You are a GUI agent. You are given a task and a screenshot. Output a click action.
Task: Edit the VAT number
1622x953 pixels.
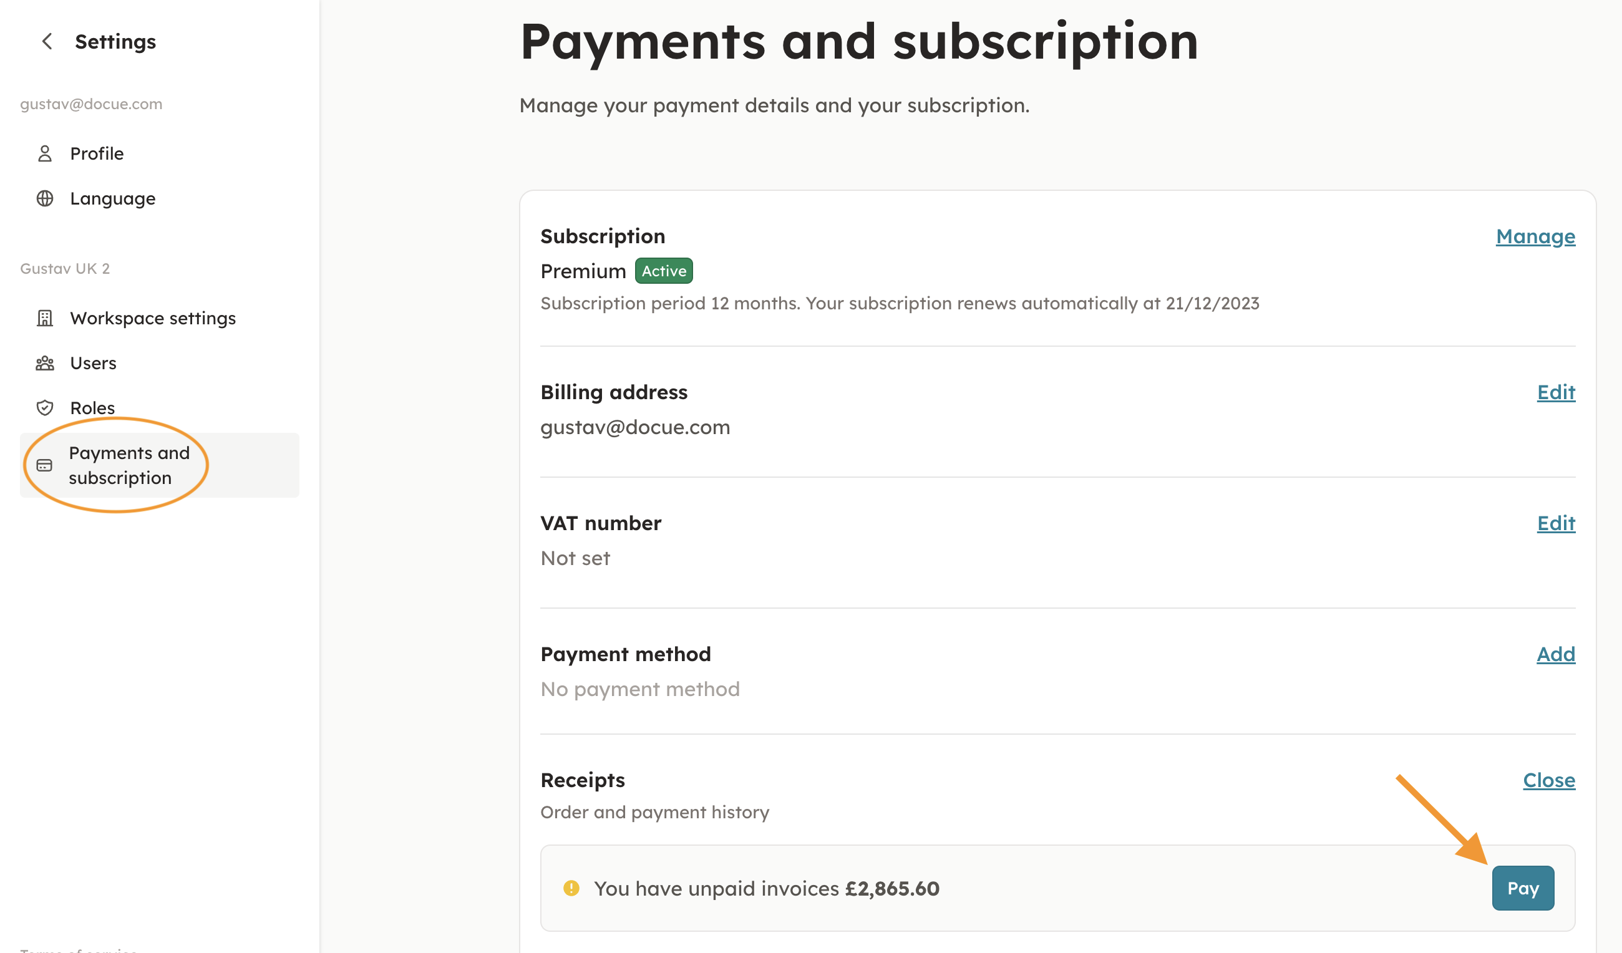pyautogui.click(x=1556, y=524)
